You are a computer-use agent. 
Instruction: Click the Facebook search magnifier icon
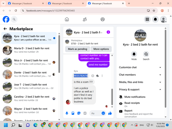14,19
